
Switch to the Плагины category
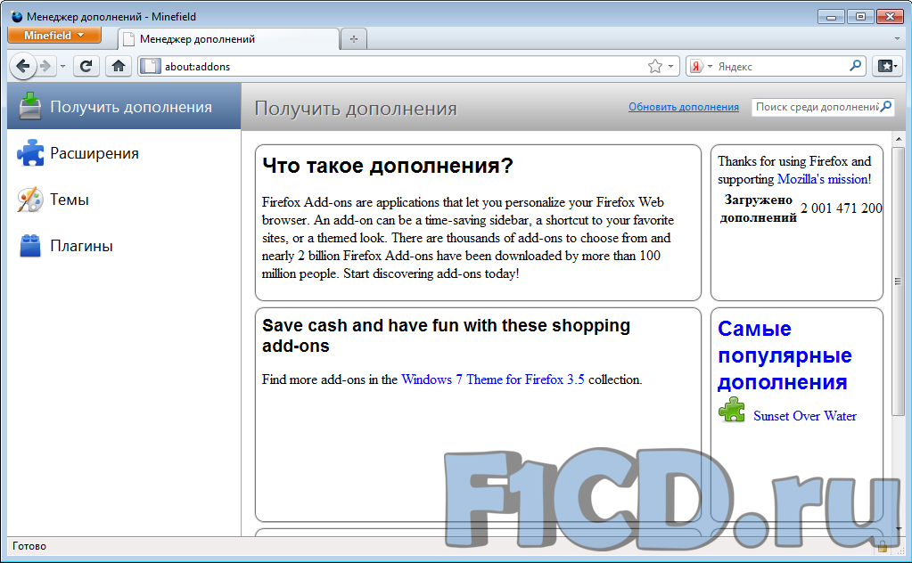pos(124,246)
